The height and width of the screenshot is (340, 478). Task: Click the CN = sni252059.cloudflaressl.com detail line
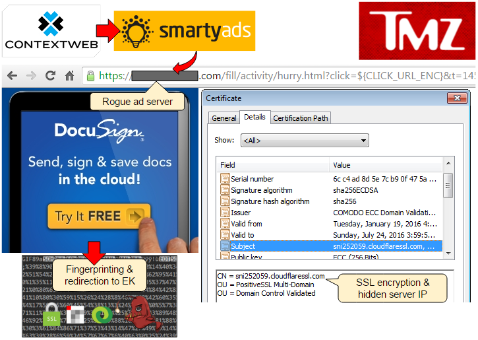pos(271,276)
